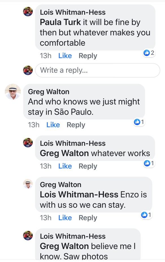165x262 pixels.
Task: Reply to the "it will be fine" comment
Action: (x=88, y=56)
